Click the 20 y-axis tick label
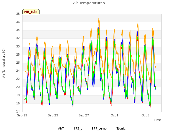Viewport: 178px width, 134px height. pyautogui.click(x=18, y=87)
